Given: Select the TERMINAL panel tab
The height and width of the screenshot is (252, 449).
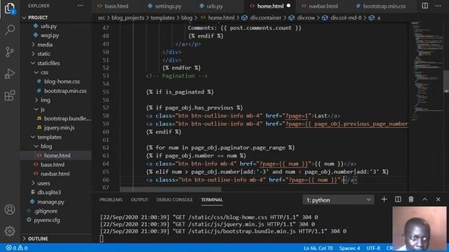Looking at the screenshot, I should point(212,199).
